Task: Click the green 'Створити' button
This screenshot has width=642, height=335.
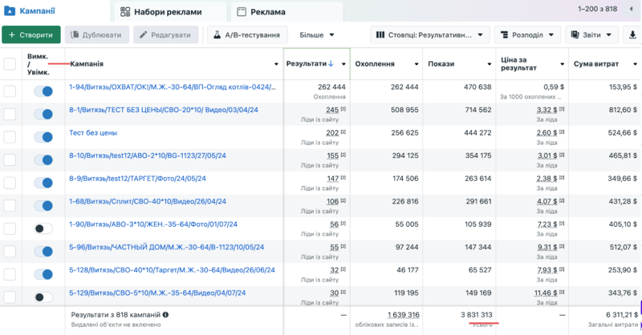Action: pyautogui.click(x=31, y=35)
